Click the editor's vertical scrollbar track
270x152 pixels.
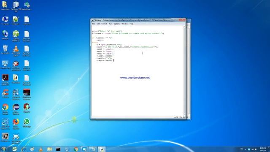click(184, 71)
